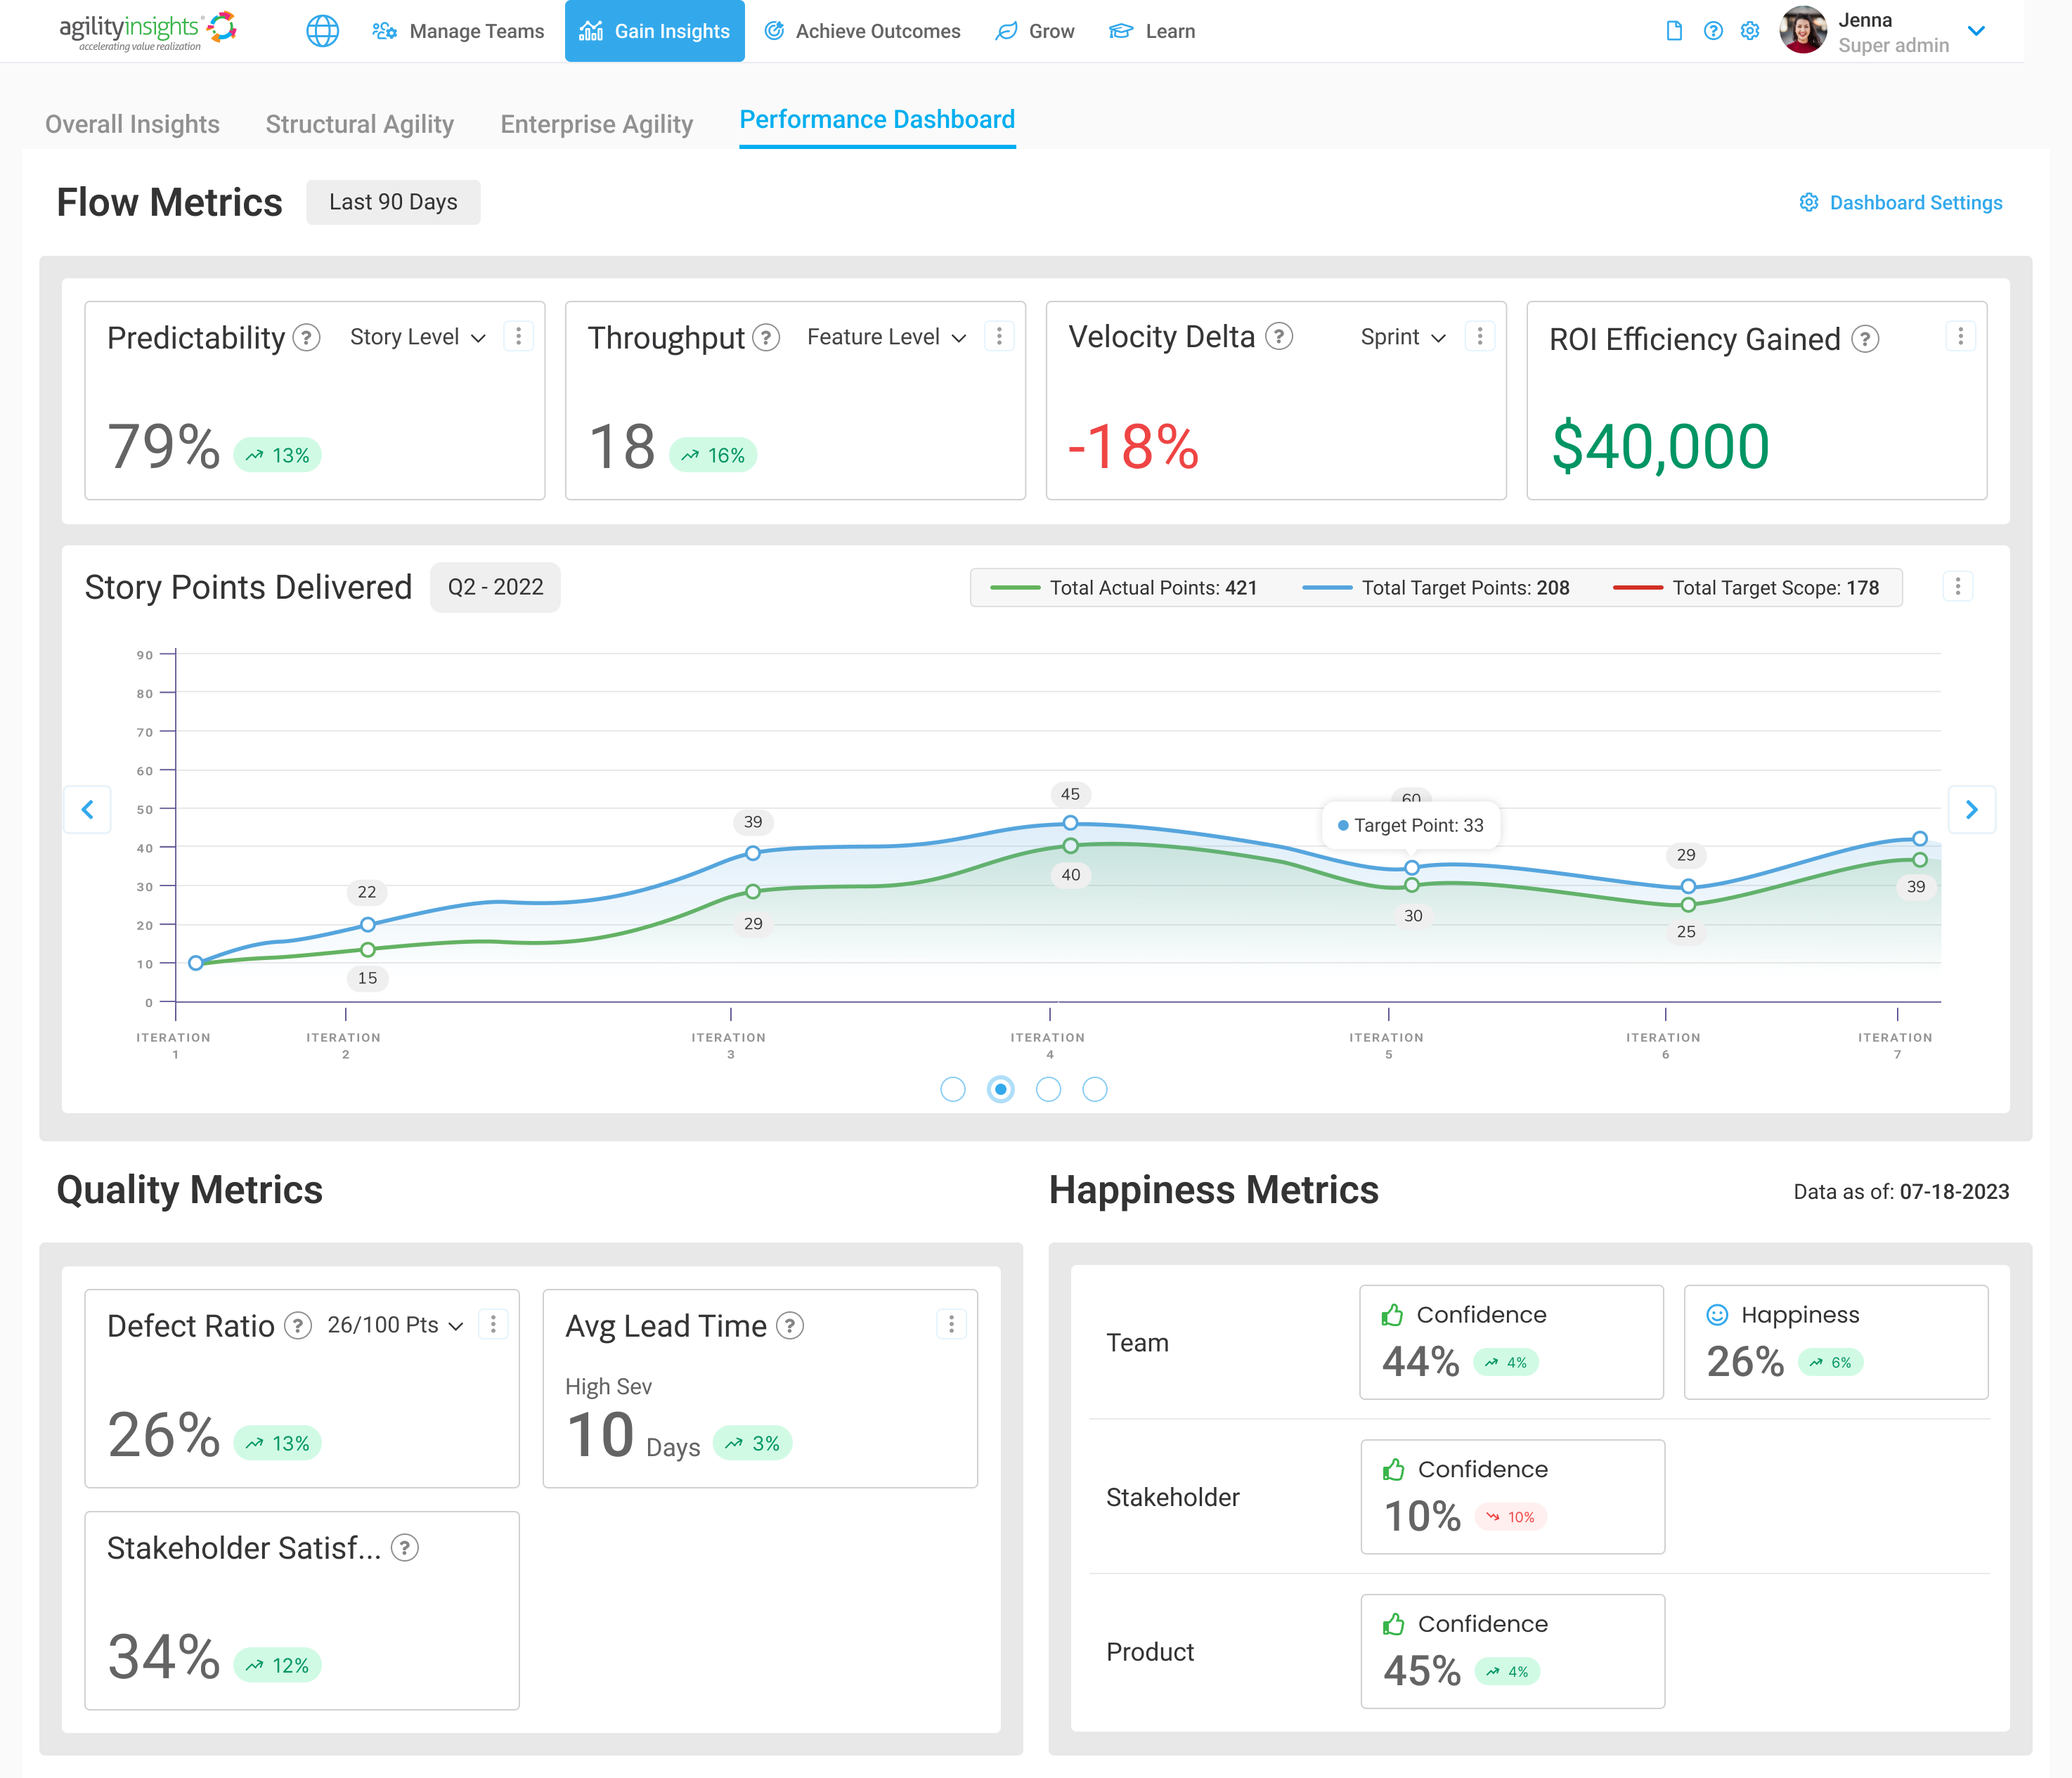Open Gain Insights menu

point(655,31)
